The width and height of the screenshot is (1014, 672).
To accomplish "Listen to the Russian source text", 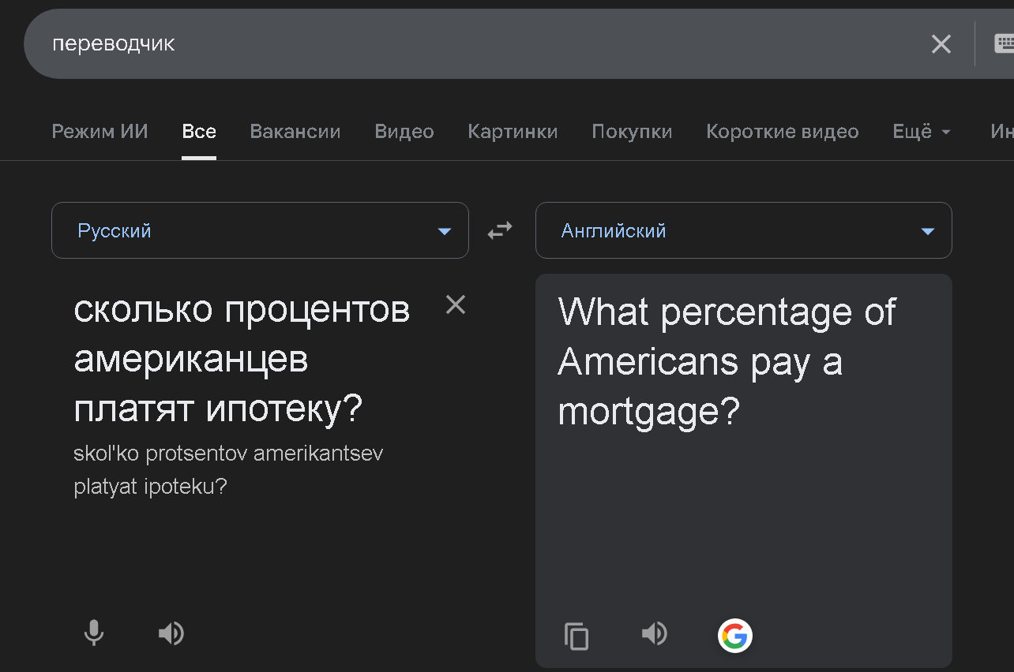I will (171, 633).
